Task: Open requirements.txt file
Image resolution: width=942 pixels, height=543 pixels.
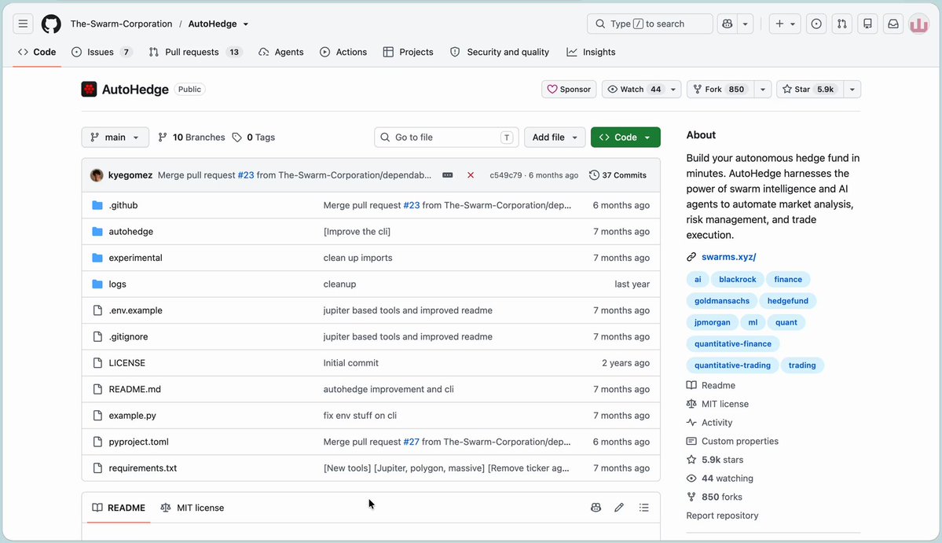Action: 143,468
